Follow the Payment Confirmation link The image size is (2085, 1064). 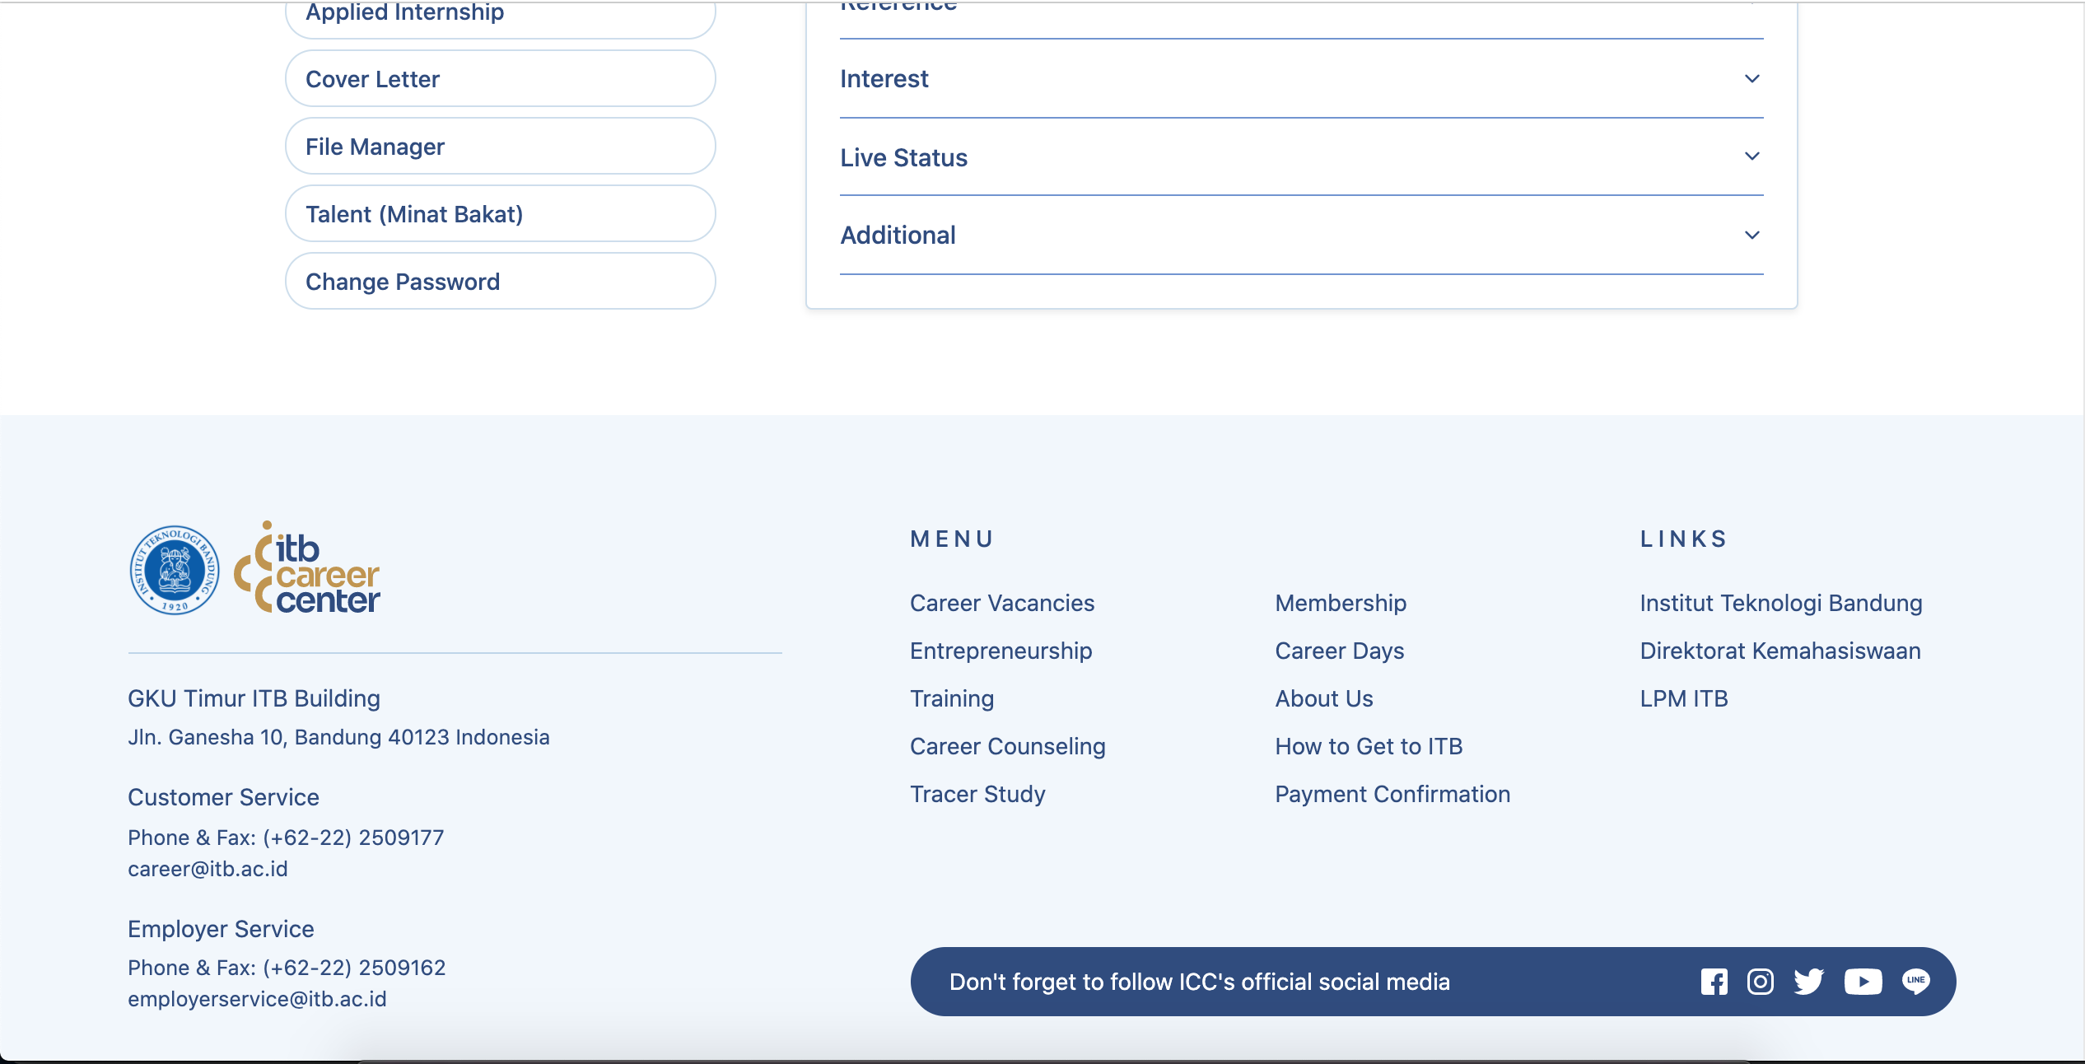tap(1392, 794)
